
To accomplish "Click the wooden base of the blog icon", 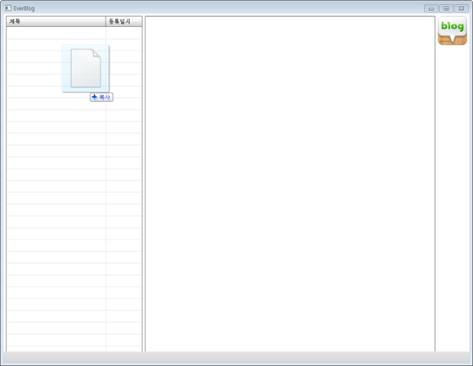I will point(452,41).
